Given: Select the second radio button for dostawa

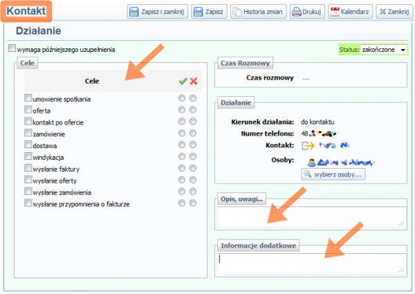Looking at the screenshot, I should [x=193, y=146].
